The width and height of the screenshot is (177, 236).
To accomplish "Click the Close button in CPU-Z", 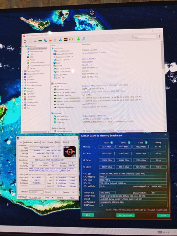I will point(72,198).
